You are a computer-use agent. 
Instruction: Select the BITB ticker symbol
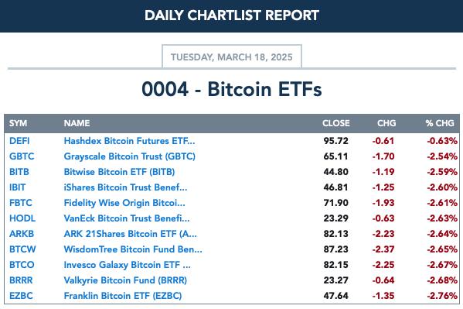point(19,172)
